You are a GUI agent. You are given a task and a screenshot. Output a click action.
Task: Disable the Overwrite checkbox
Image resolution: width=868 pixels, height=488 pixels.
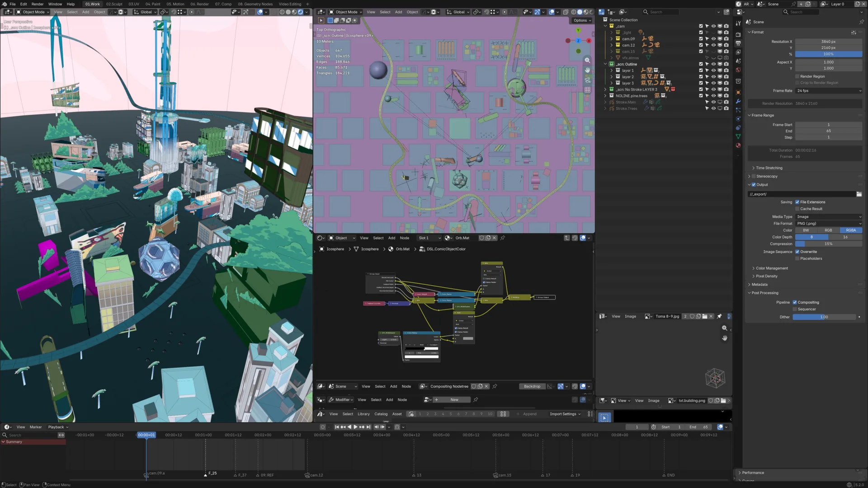[x=797, y=252]
